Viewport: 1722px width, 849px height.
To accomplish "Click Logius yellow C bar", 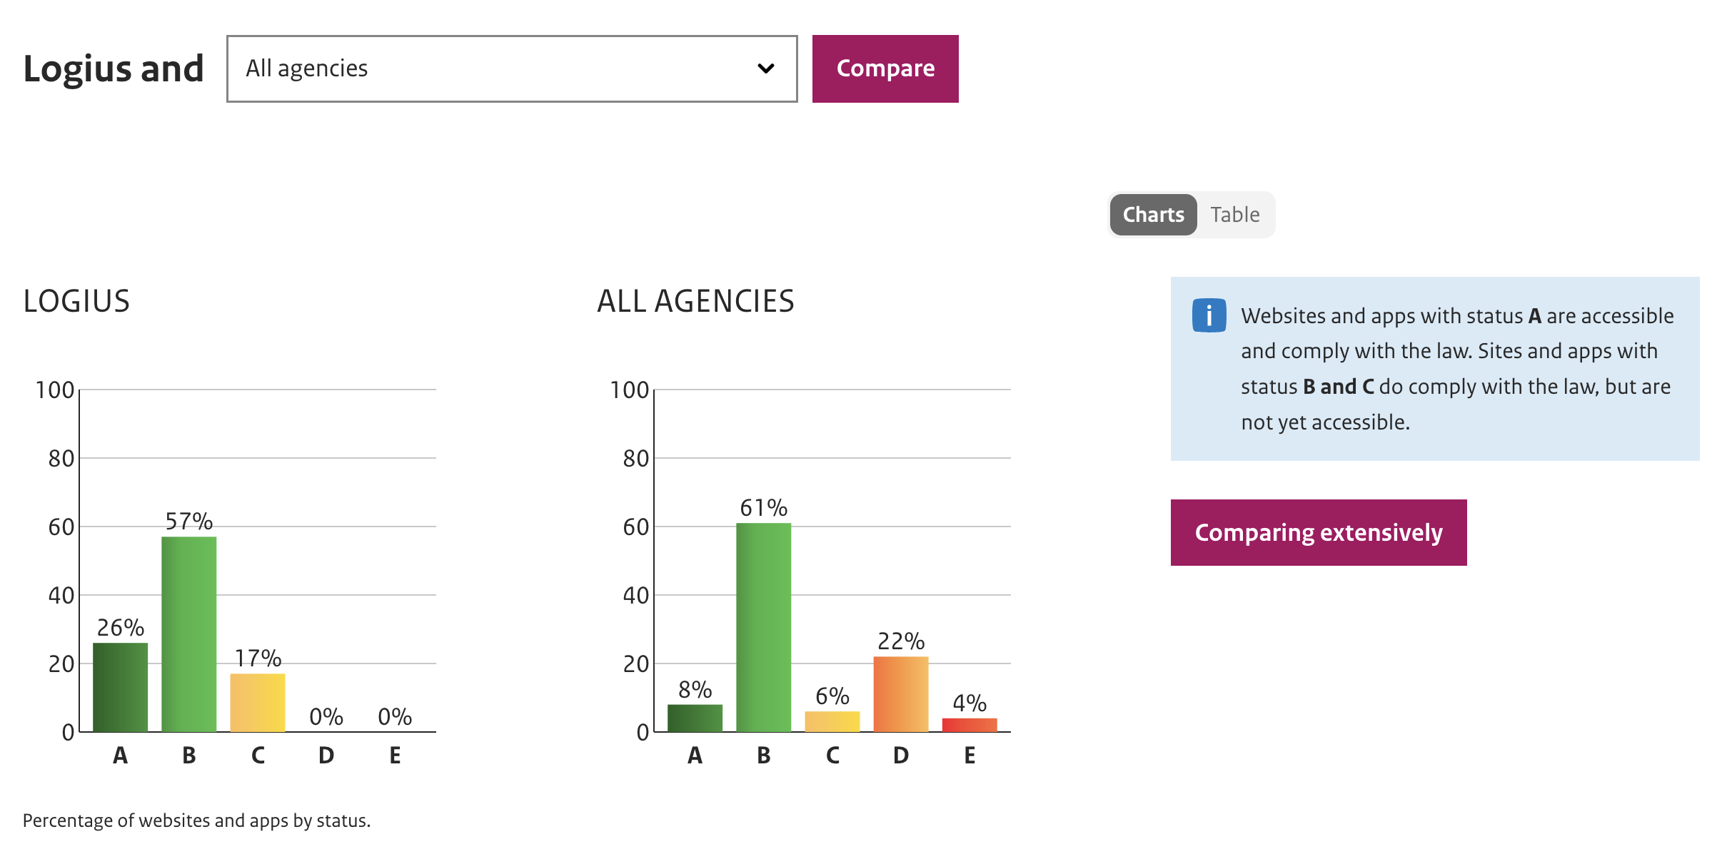I will tap(258, 702).
